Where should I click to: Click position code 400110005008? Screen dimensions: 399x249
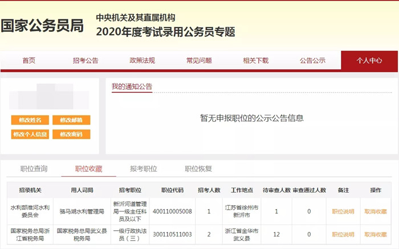tap(172, 211)
